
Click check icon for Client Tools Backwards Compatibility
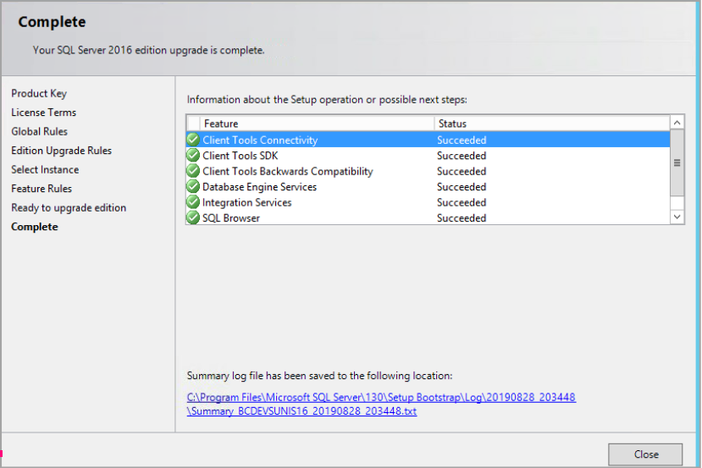click(x=193, y=171)
